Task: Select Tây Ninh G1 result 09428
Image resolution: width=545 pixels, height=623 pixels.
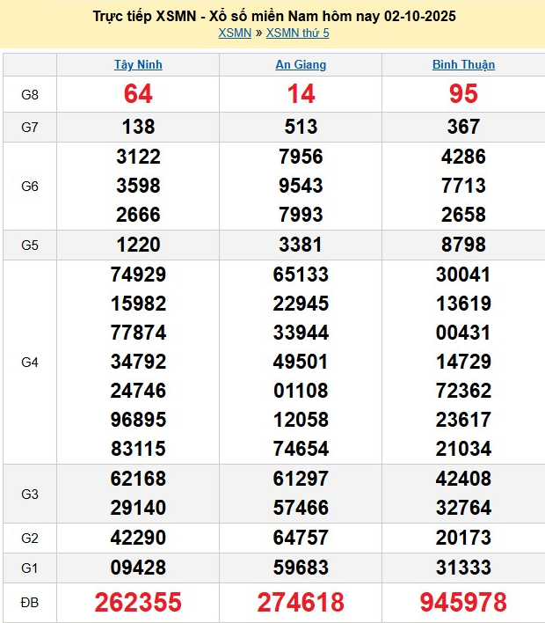Action: (138, 567)
